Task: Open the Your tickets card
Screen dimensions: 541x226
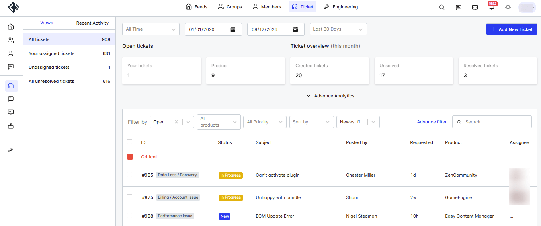Action: (x=162, y=71)
